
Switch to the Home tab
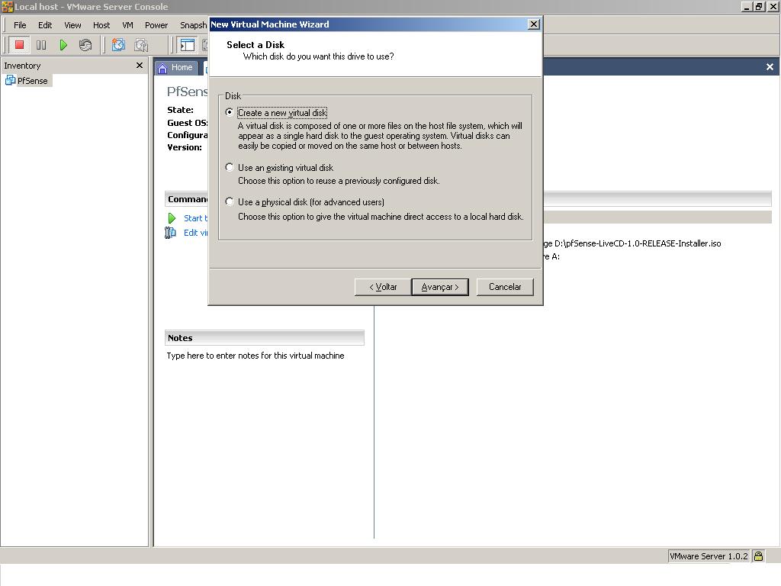click(175, 68)
